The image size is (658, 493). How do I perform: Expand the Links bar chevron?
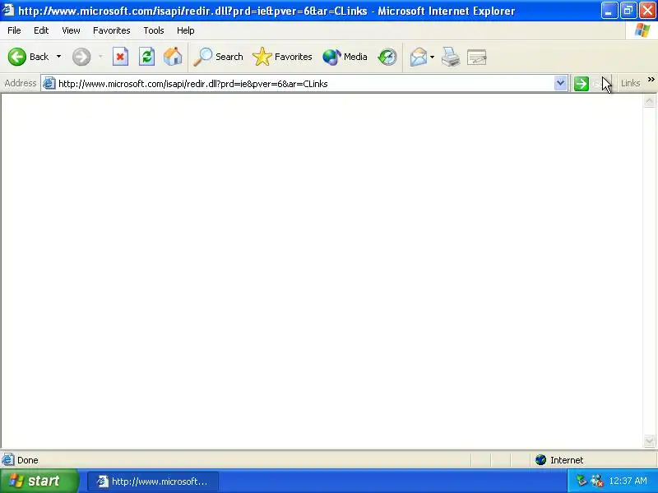click(x=651, y=79)
